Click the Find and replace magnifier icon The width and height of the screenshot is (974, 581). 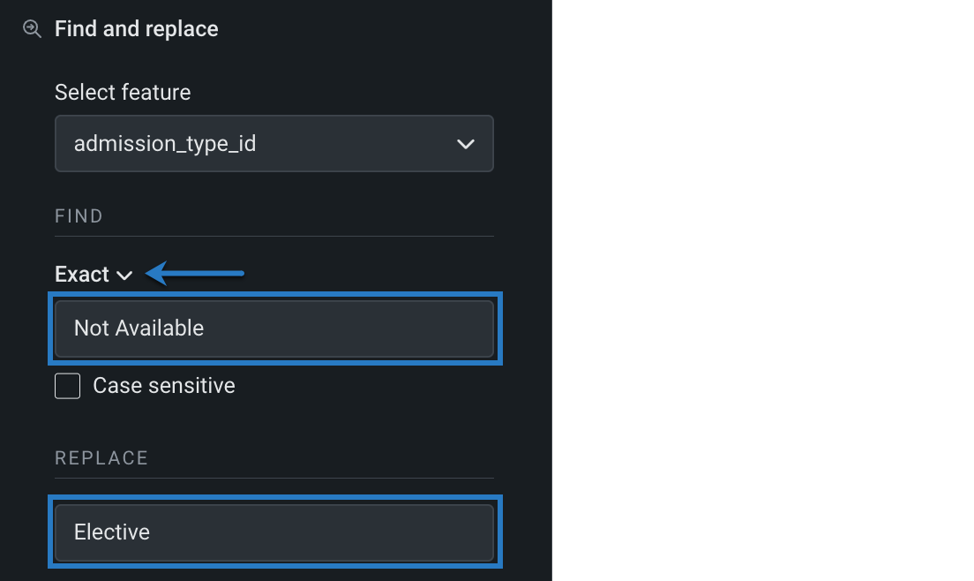[x=32, y=29]
